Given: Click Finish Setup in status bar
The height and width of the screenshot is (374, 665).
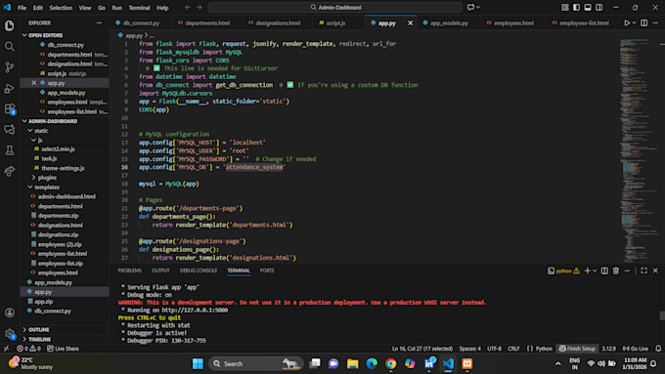Looking at the screenshot, I should pyautogui.click(x=577, y=349).
